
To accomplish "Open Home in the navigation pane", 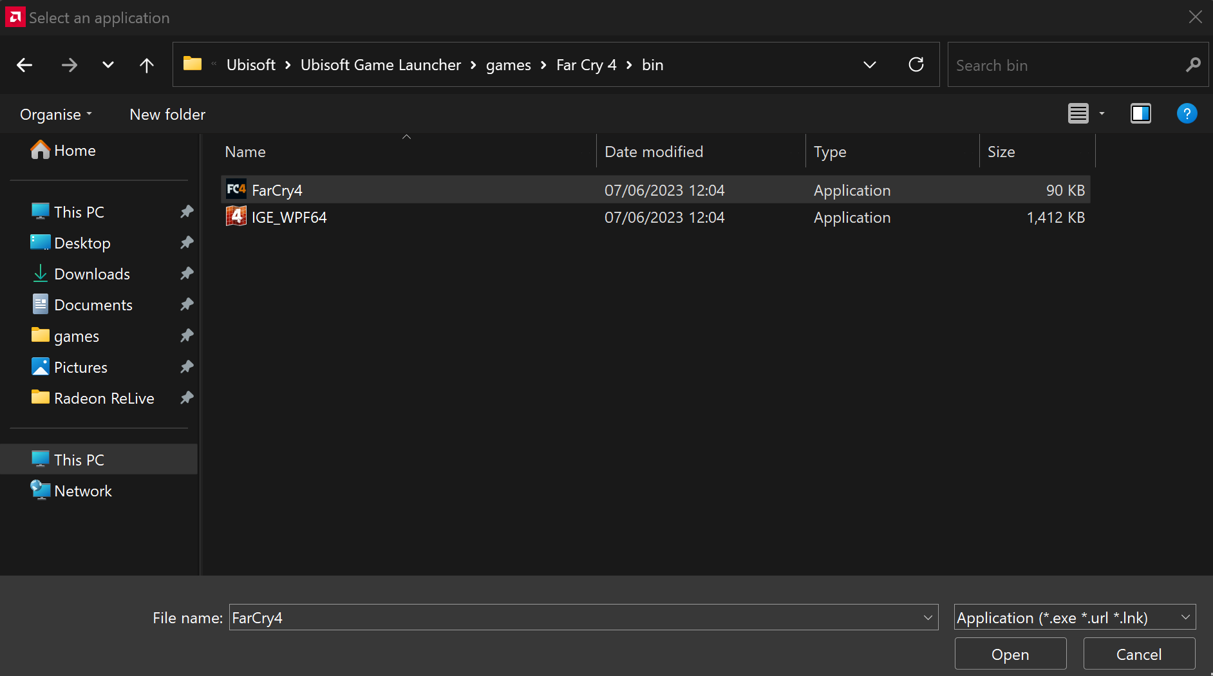I will pos(63,151).
